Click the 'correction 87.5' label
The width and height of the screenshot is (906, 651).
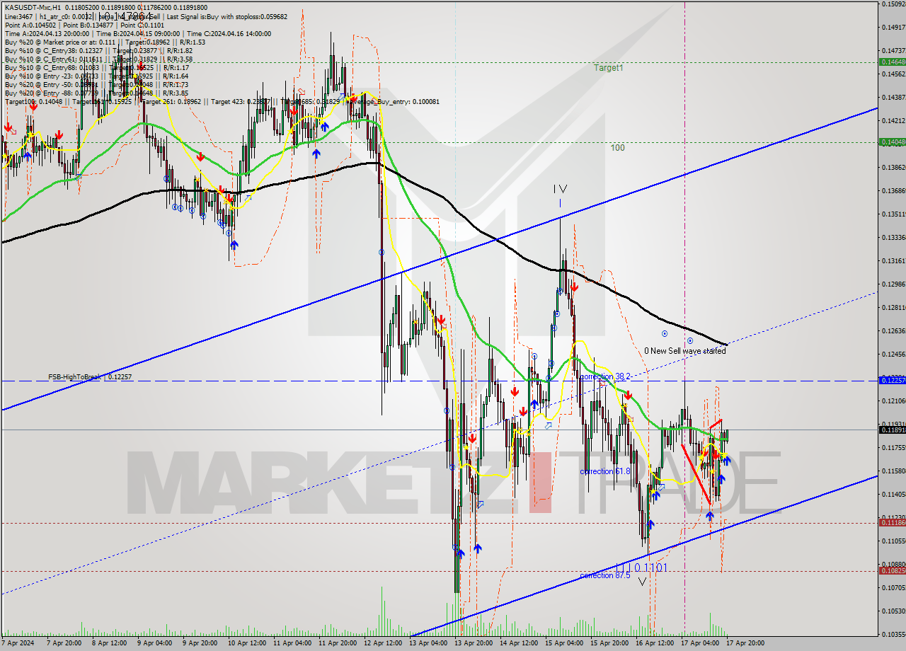[x=604, y=575]
